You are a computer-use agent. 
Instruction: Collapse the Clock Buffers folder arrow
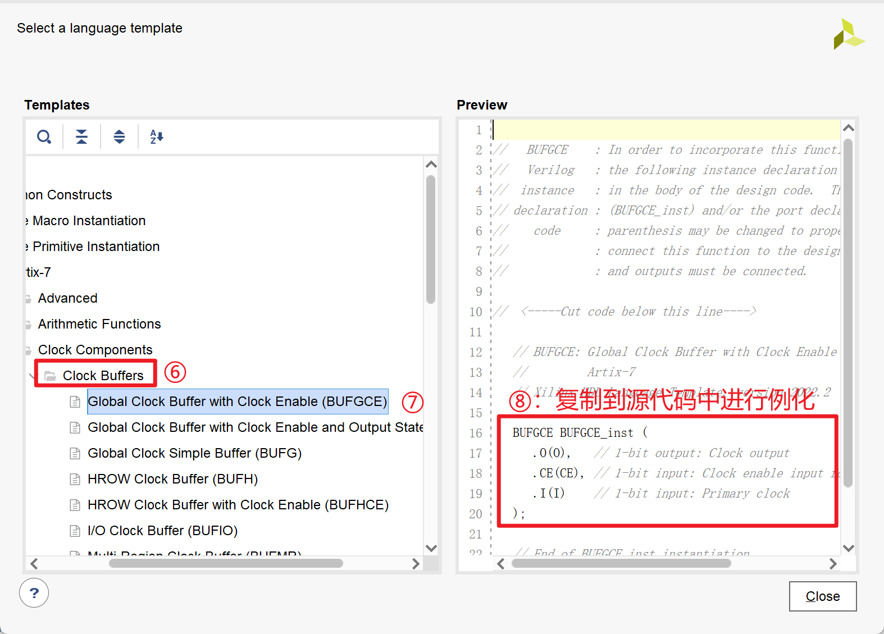tap(32, 376)
